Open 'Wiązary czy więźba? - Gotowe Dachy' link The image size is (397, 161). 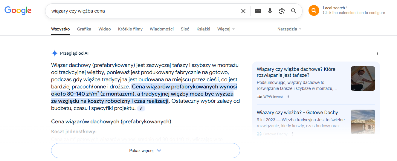pyautogui.click(x=297, y=113)
